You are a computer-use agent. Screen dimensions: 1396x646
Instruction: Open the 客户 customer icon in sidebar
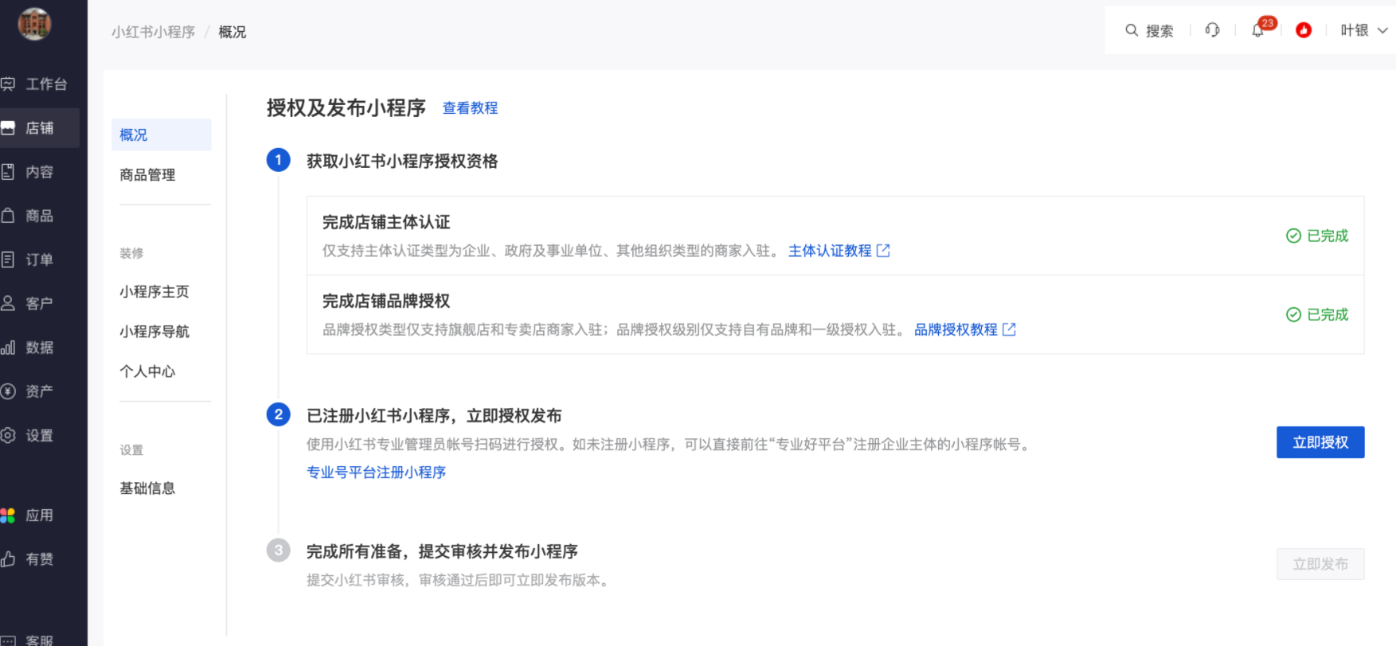click(8, 303)
